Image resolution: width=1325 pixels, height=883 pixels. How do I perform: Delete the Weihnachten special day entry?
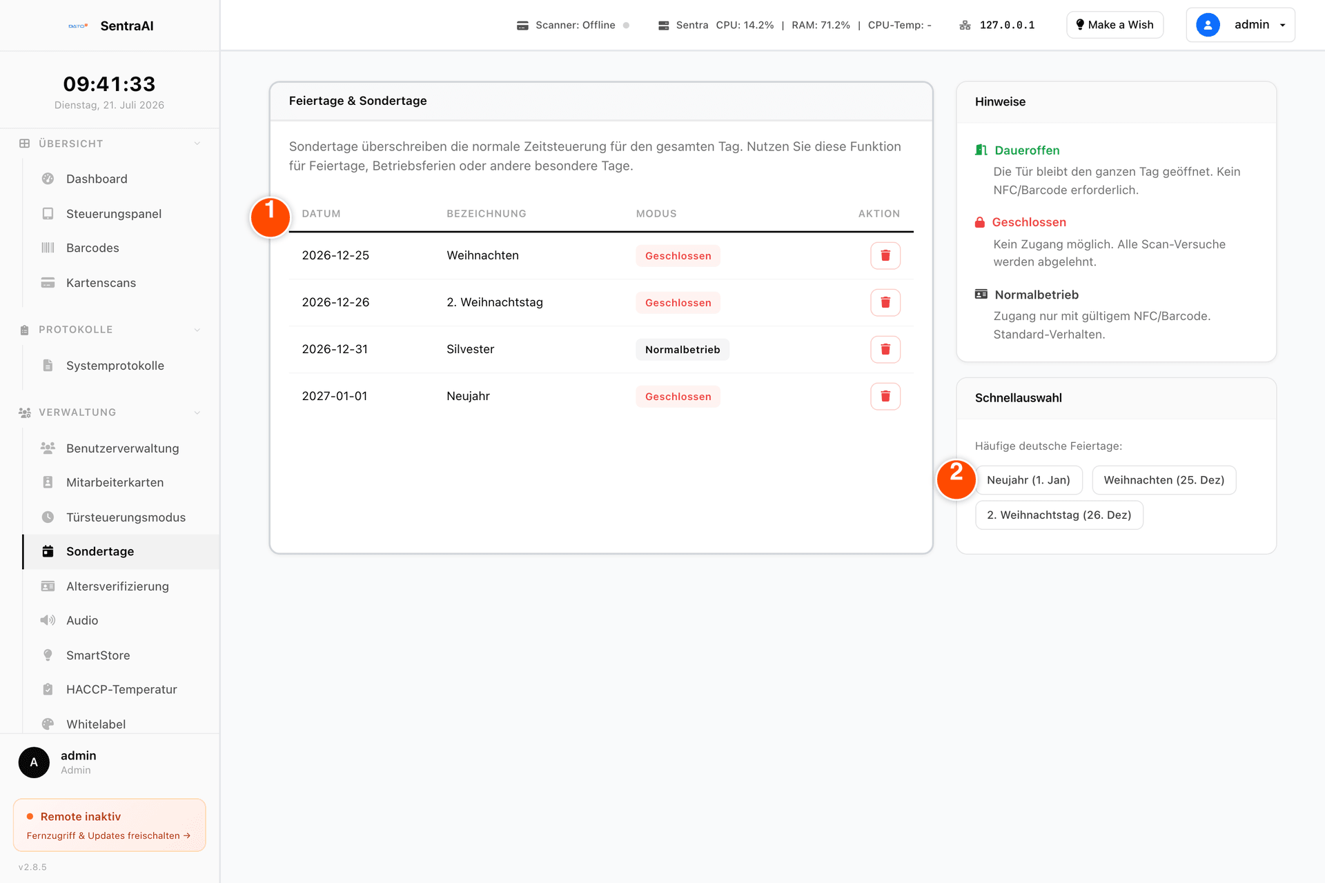tap(885, 256)
